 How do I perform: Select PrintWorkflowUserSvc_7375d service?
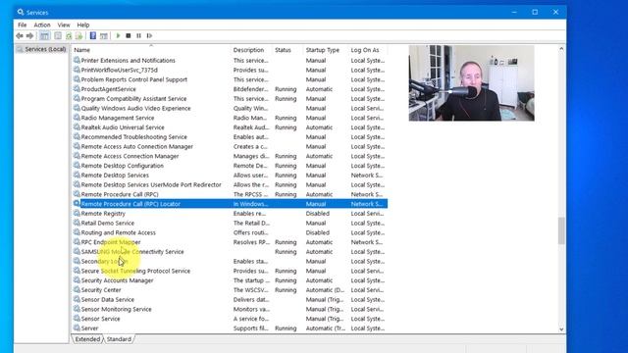coord(120,70)
